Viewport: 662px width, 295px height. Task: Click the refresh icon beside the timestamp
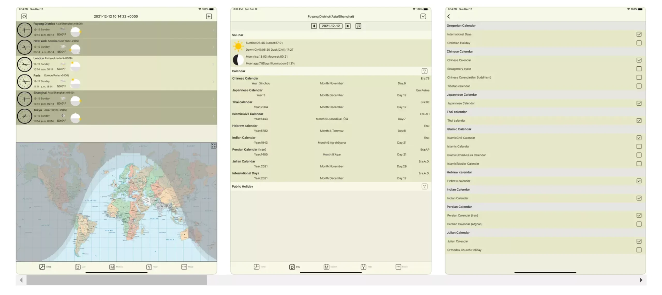click(x=24, y=17)
